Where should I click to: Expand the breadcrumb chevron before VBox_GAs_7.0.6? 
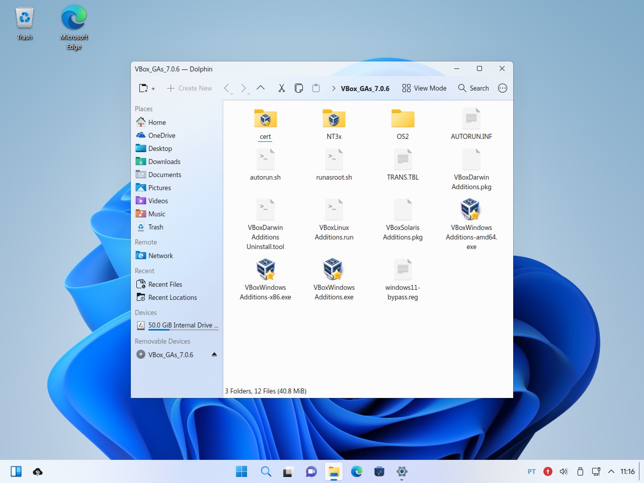tap(334, 88)
